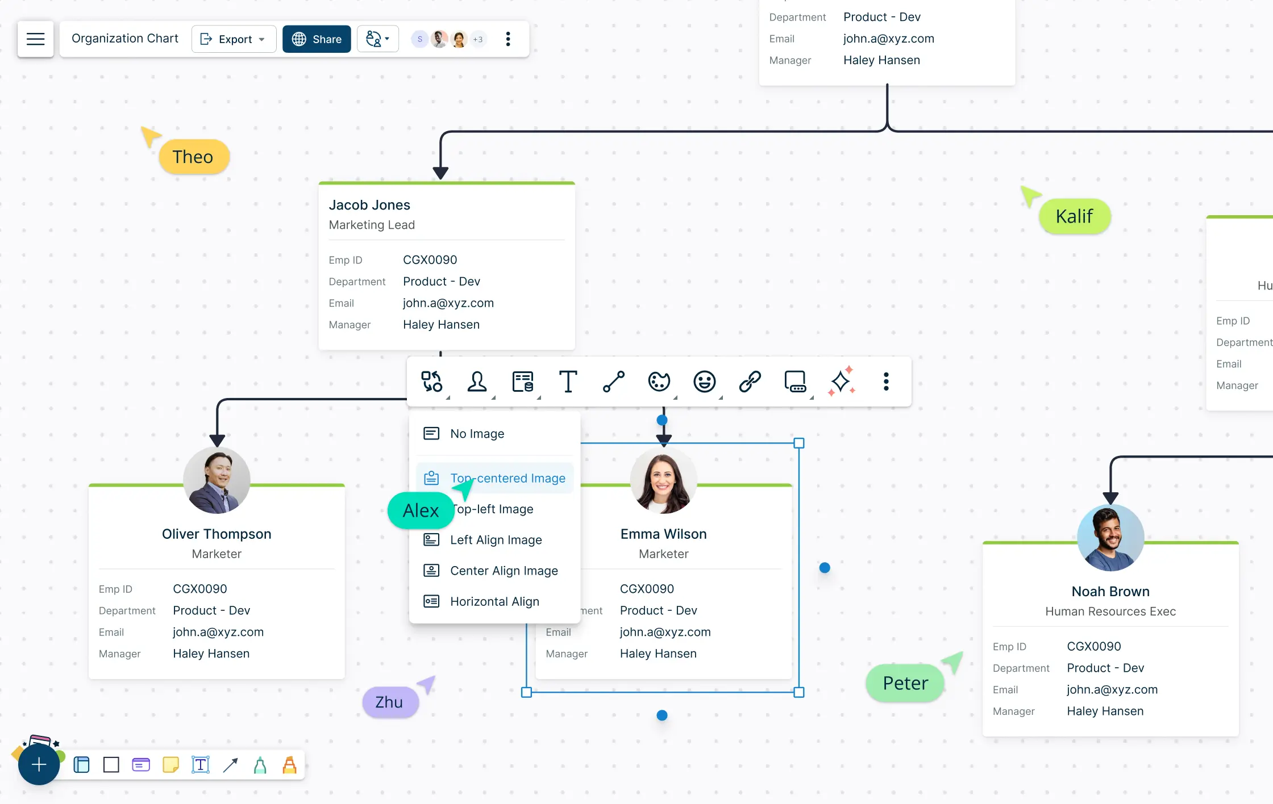Open the emoji reaction icon
The width and height of the screenshot is (1273, 804).
pyautogui.click(x=704, y=382)
